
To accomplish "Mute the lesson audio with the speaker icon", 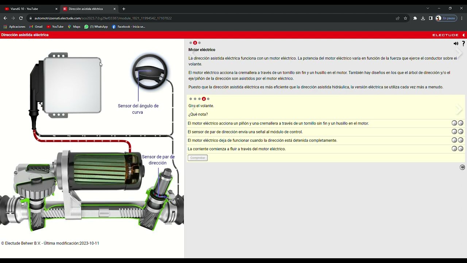I will pos(456,43).
